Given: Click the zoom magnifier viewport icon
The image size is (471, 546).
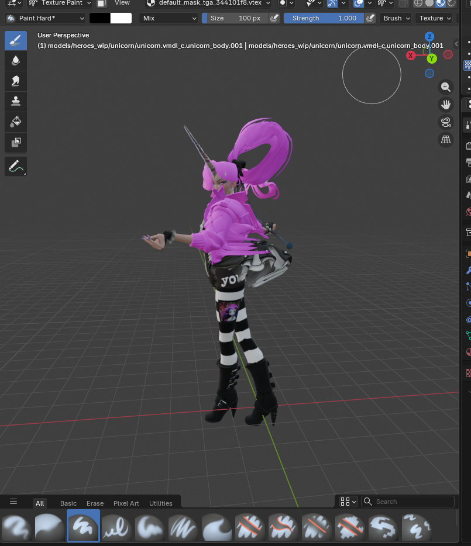Looking at the screenshot, I should pos(446,87).
